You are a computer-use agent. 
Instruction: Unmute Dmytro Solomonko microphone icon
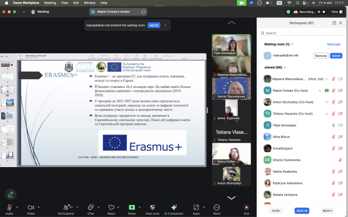click(340, 160)
